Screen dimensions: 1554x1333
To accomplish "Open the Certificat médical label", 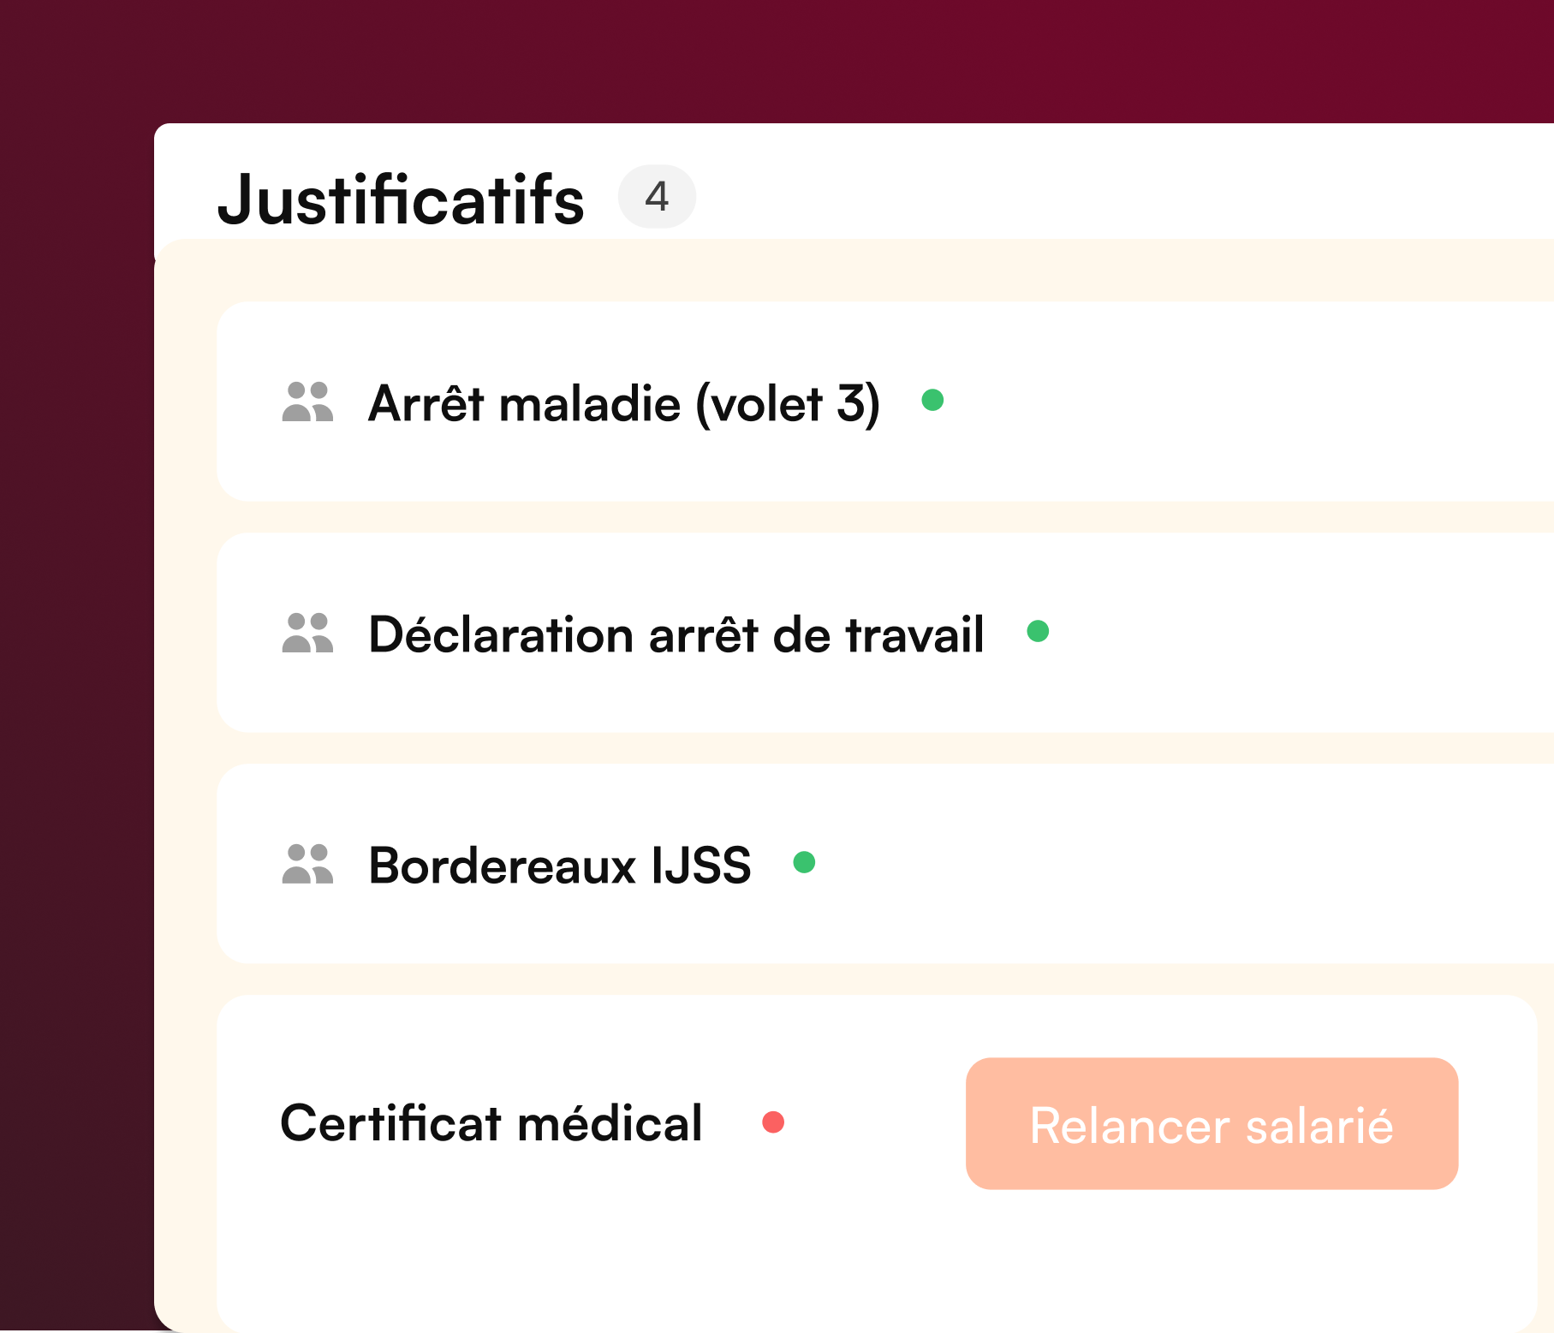I will [491, 1123].
